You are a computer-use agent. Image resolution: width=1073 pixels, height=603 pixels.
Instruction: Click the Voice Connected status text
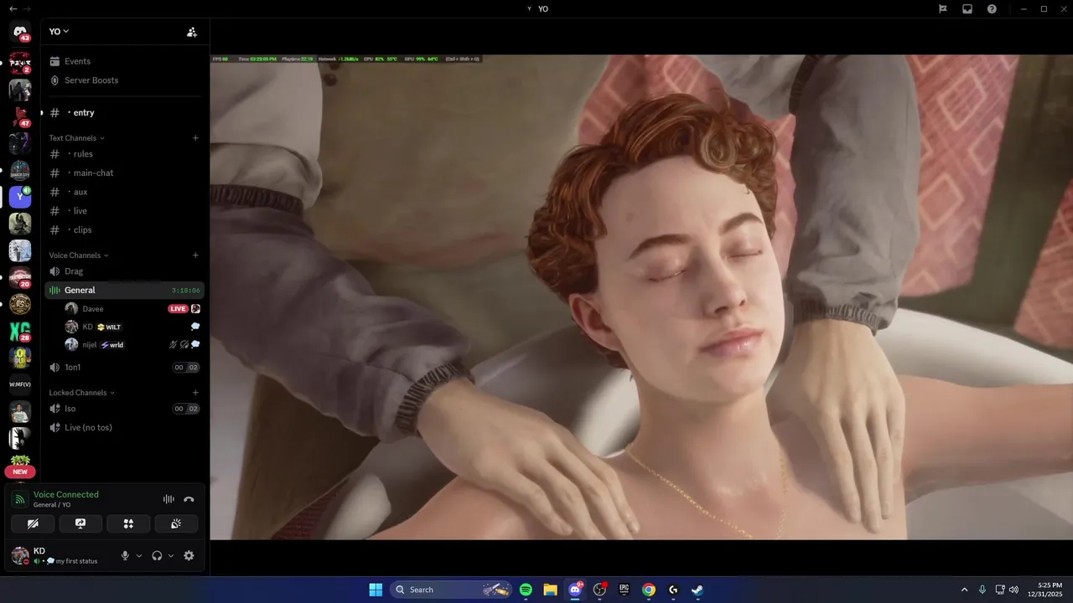pos(66,494)
